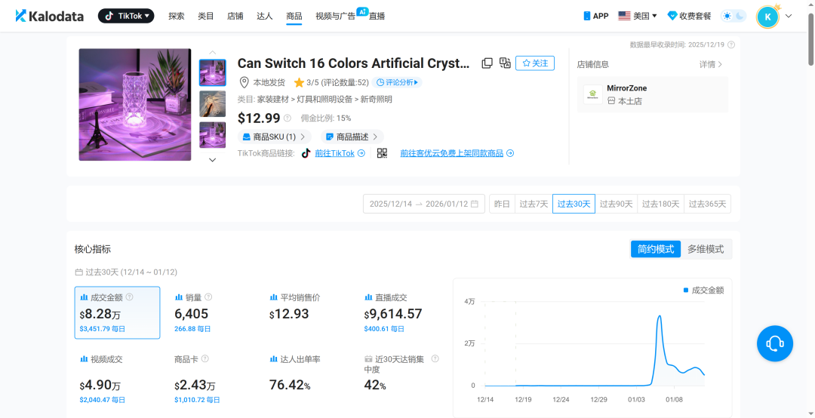The image size is (815, 418).
Task: Click the MirrorZone shop name
Action: (627, 88)
